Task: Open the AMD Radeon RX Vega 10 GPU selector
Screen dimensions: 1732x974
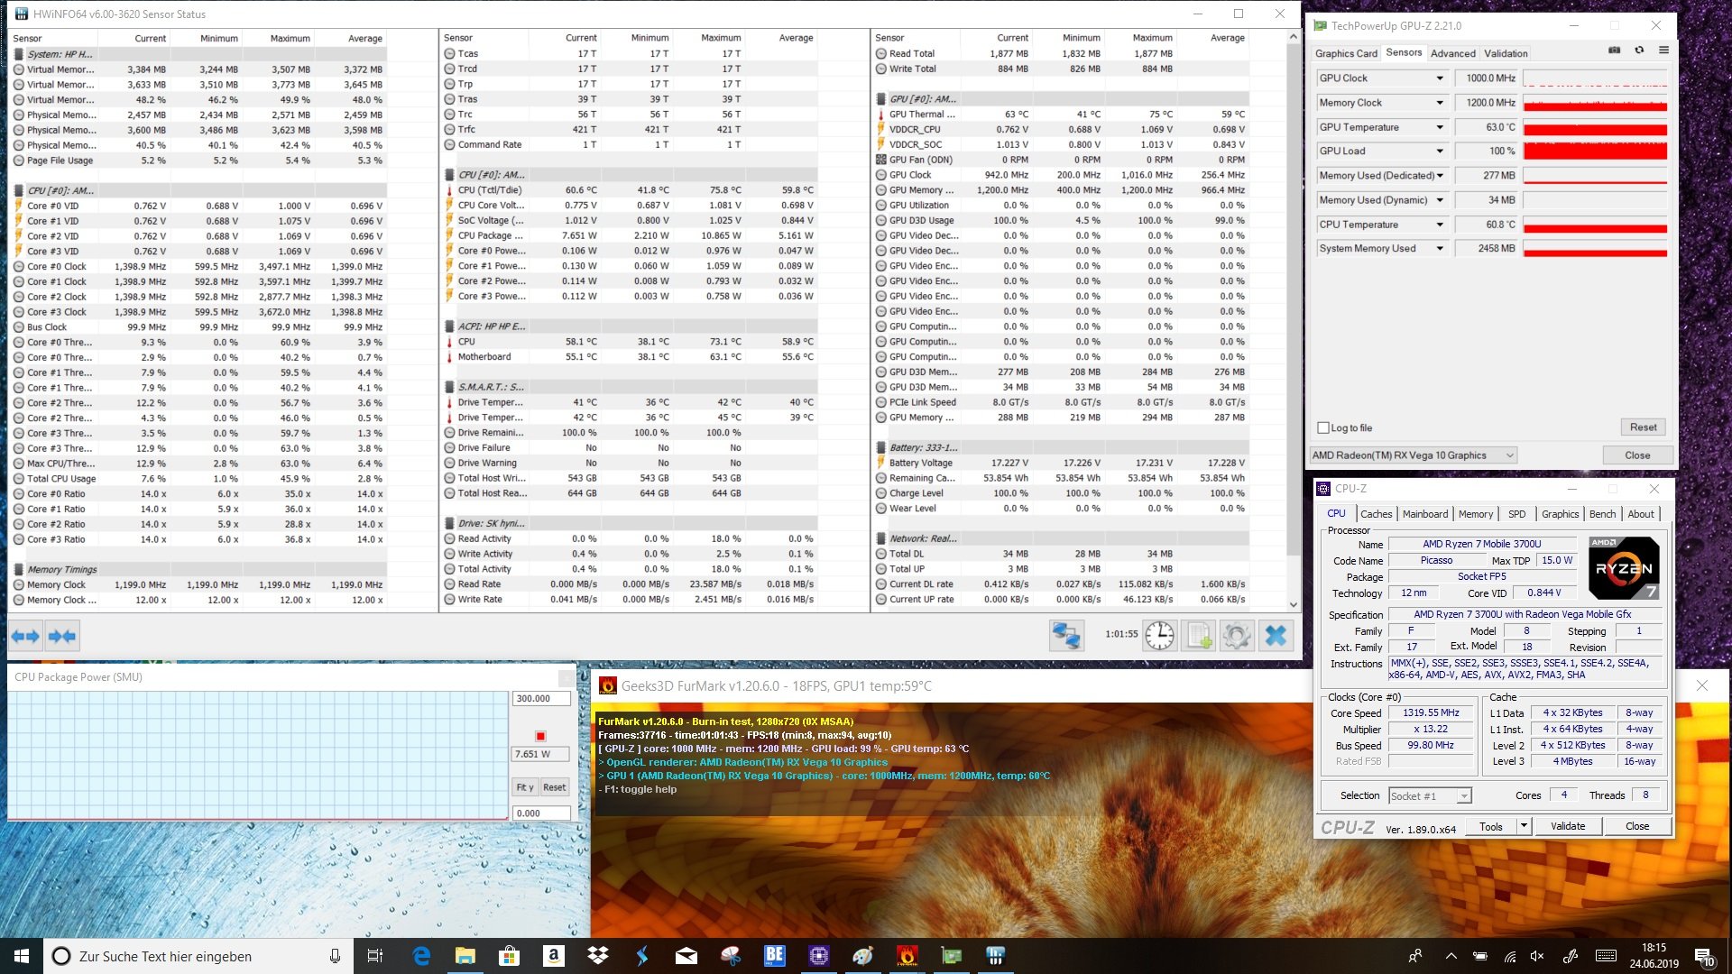Action: [1413, 455]
